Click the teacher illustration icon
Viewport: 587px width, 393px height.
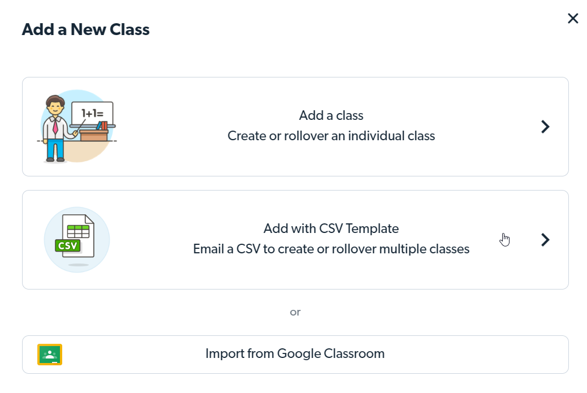(76, 126)
